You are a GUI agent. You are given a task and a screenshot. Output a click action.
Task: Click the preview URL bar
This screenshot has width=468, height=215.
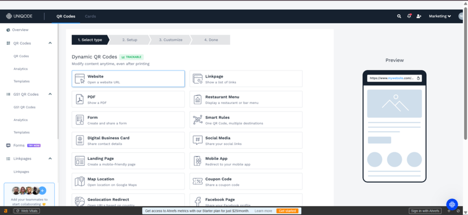click(x=395, y=78)
